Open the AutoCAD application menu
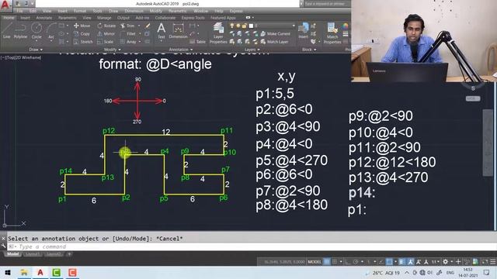Screen dimensions: 497x279 click(5, 5)
